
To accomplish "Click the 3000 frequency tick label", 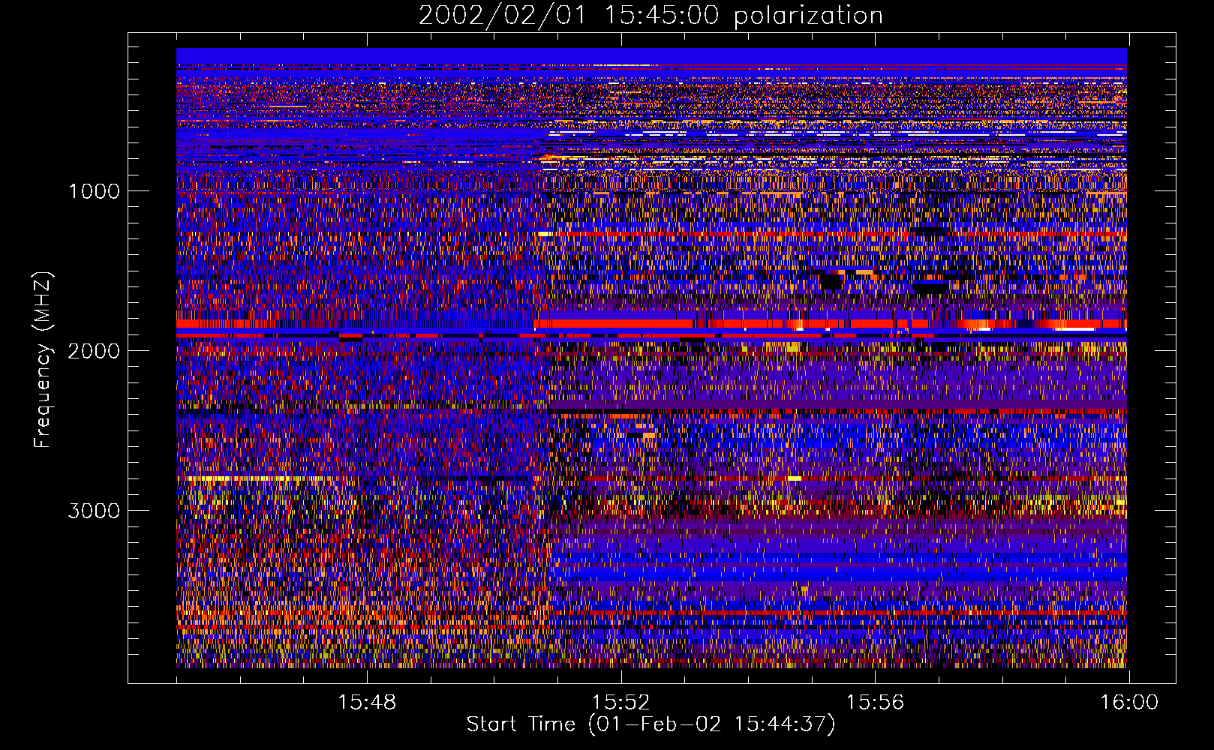I will click(94, 511).
